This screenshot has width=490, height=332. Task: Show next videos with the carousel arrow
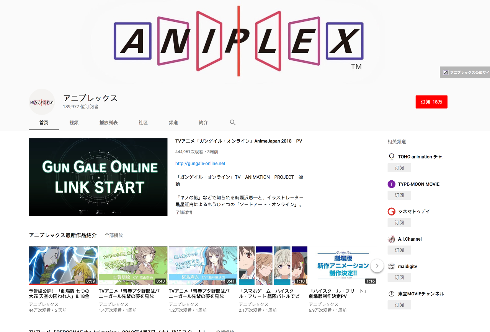[x=377, y=266]
